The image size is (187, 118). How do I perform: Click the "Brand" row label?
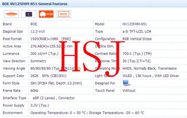point(7,24)
